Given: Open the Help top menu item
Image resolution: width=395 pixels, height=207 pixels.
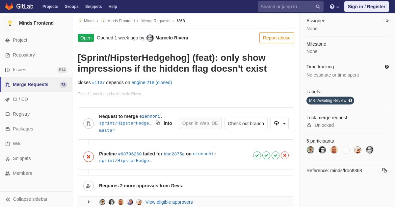Looking at the screenshot, I should tap(113, 7).
